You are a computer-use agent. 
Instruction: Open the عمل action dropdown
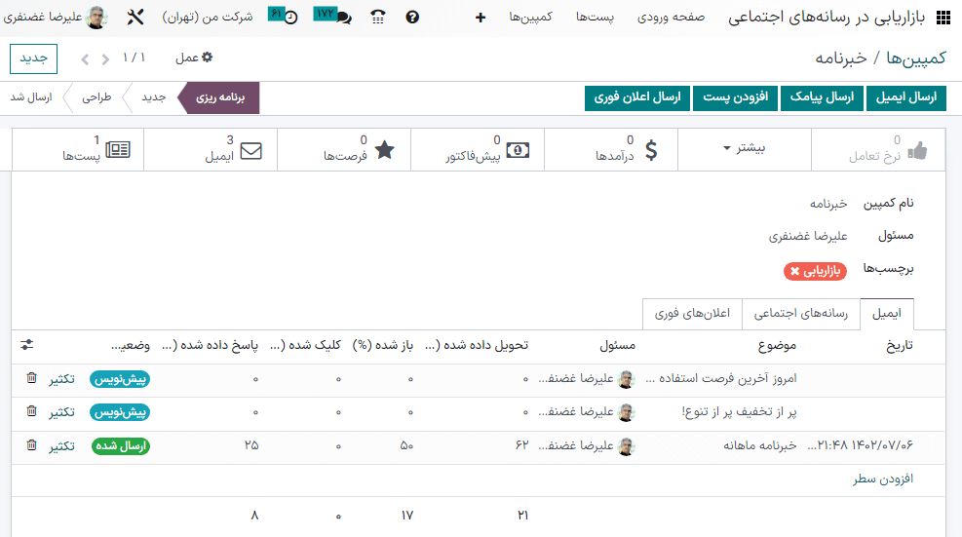coord(194,58)
